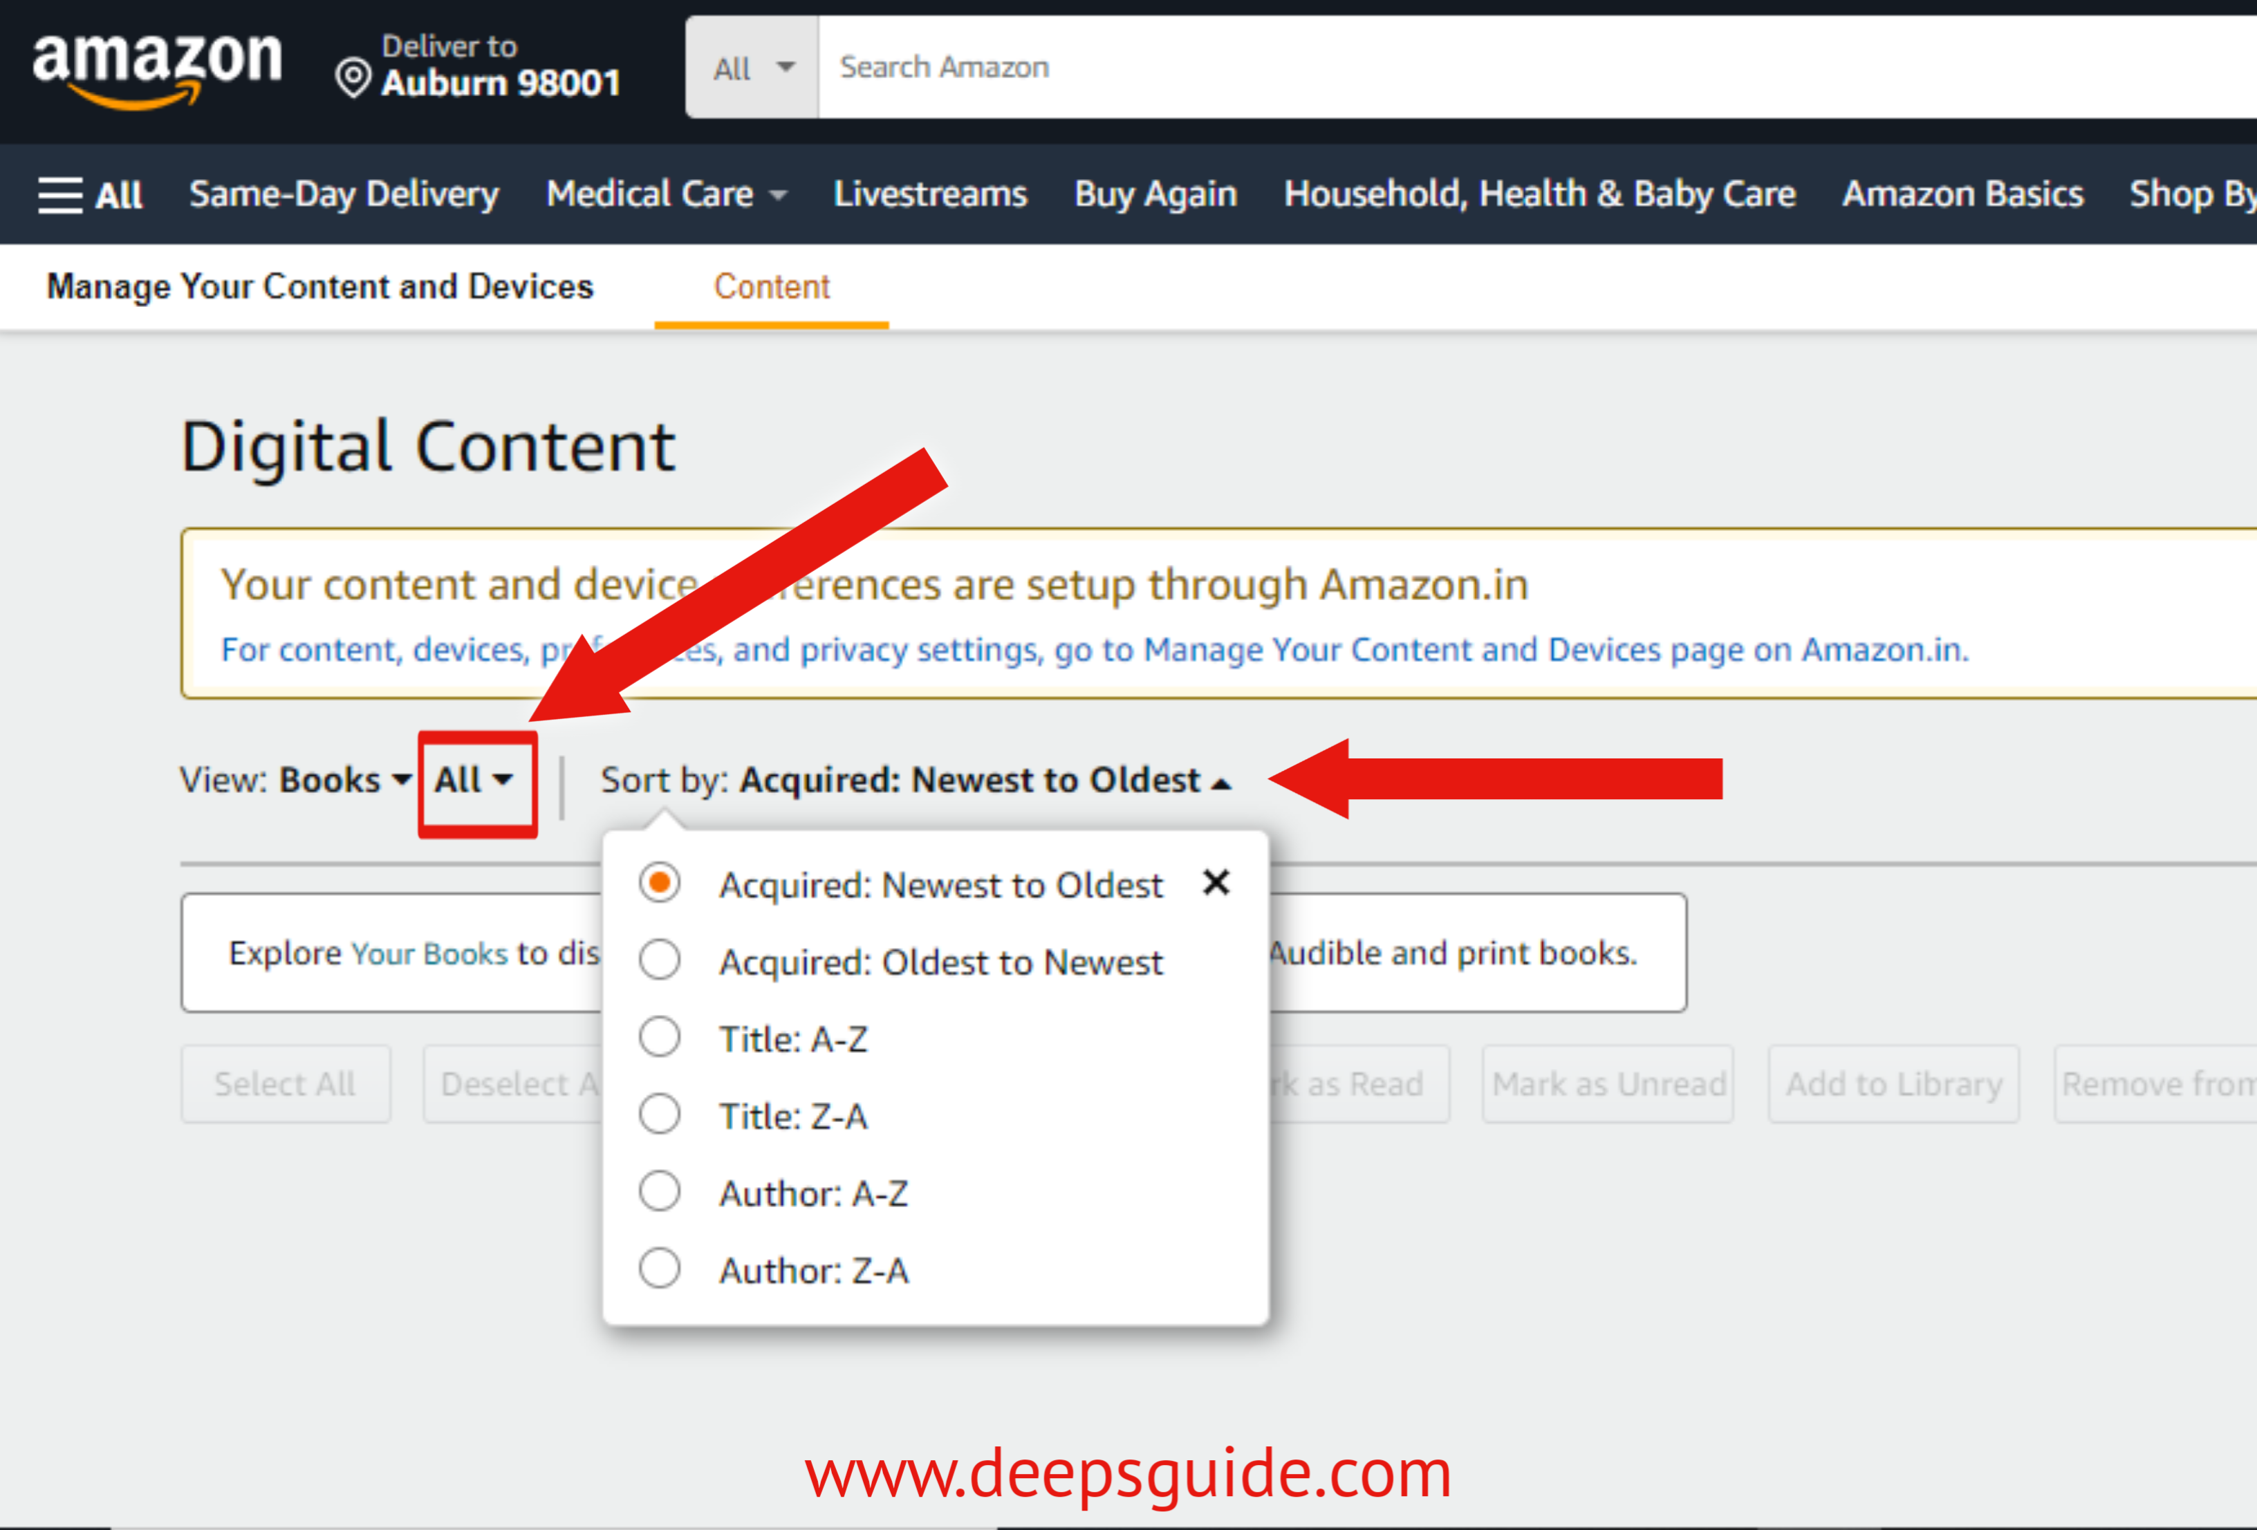Open the All filter dropdown next to Books
Viewport: 2257px width, 1530px height.
point(474,781)
